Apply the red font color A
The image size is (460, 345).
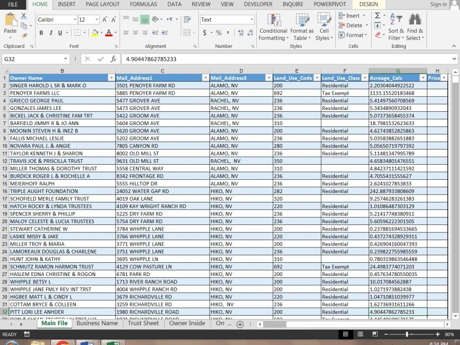[109, 33]
